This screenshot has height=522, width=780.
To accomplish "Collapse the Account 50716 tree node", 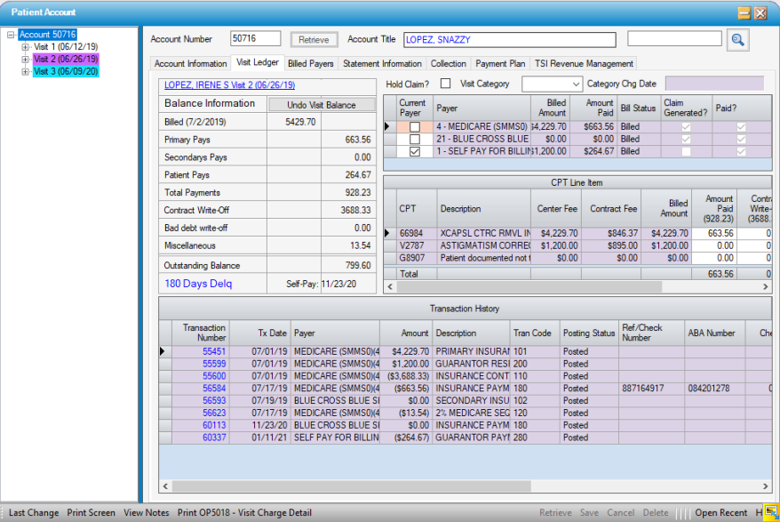I will click(x=11, y=36).
